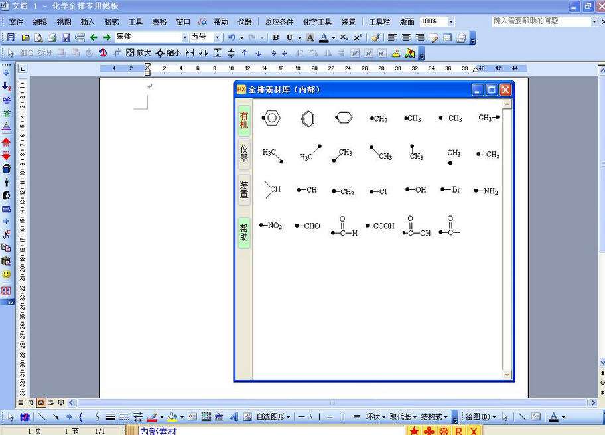The width and height of the screenshot is (605, 435).
Task: Open the 化学工具 menu
Action: point(317,22)
